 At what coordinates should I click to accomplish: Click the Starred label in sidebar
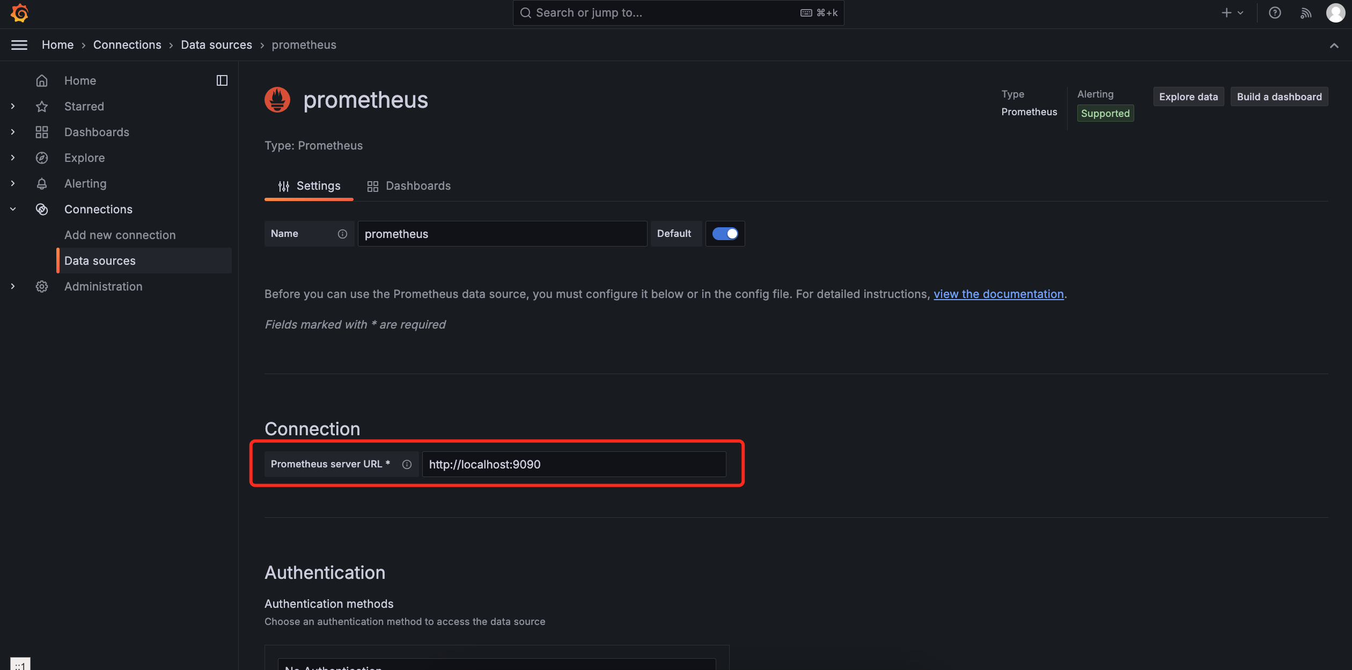84,107
